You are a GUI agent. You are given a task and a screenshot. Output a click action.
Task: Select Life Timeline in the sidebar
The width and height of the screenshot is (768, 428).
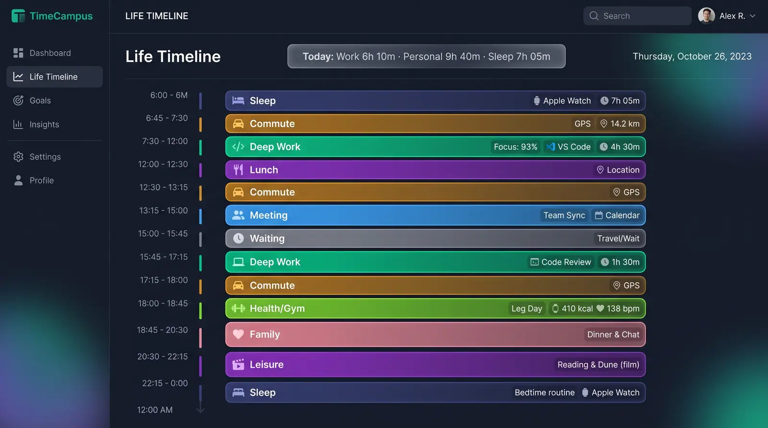tap(55, 77)
